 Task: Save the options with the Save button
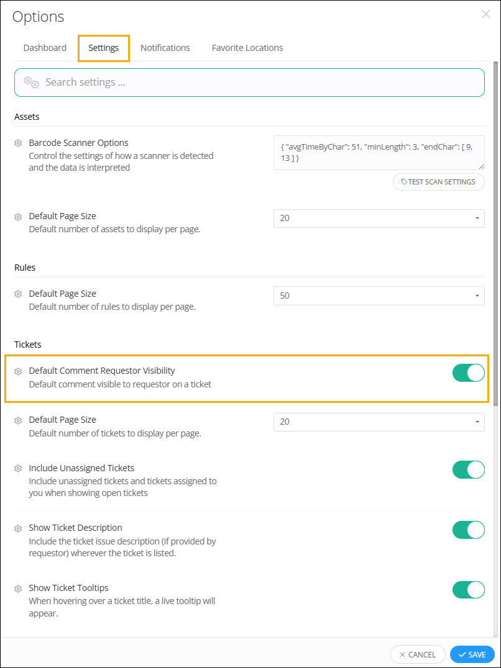pyautogui.click(x=472, y=654)
